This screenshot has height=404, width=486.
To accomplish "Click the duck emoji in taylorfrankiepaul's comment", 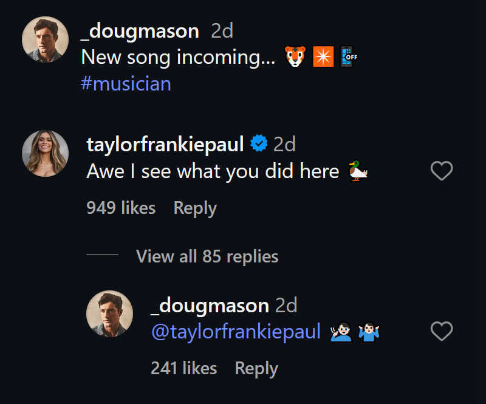I will coord(358,171).
